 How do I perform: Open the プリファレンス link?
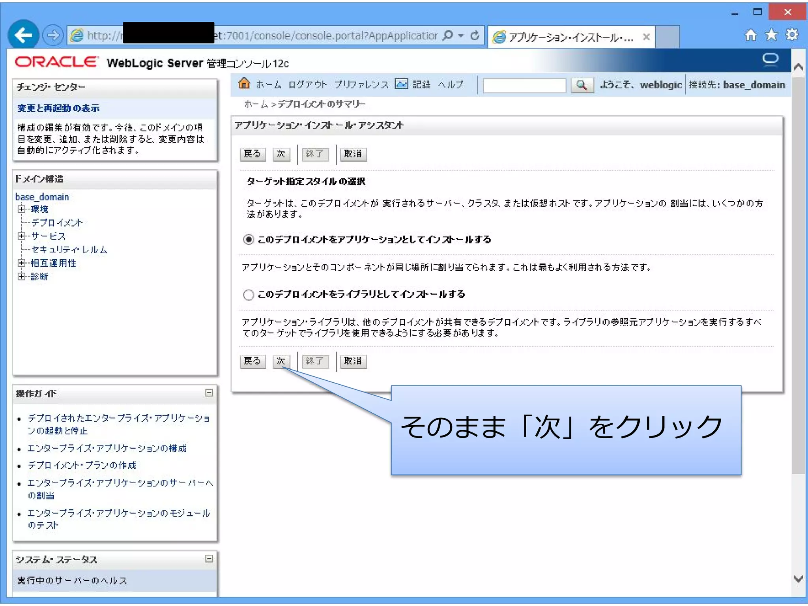[x=361, y=85]
